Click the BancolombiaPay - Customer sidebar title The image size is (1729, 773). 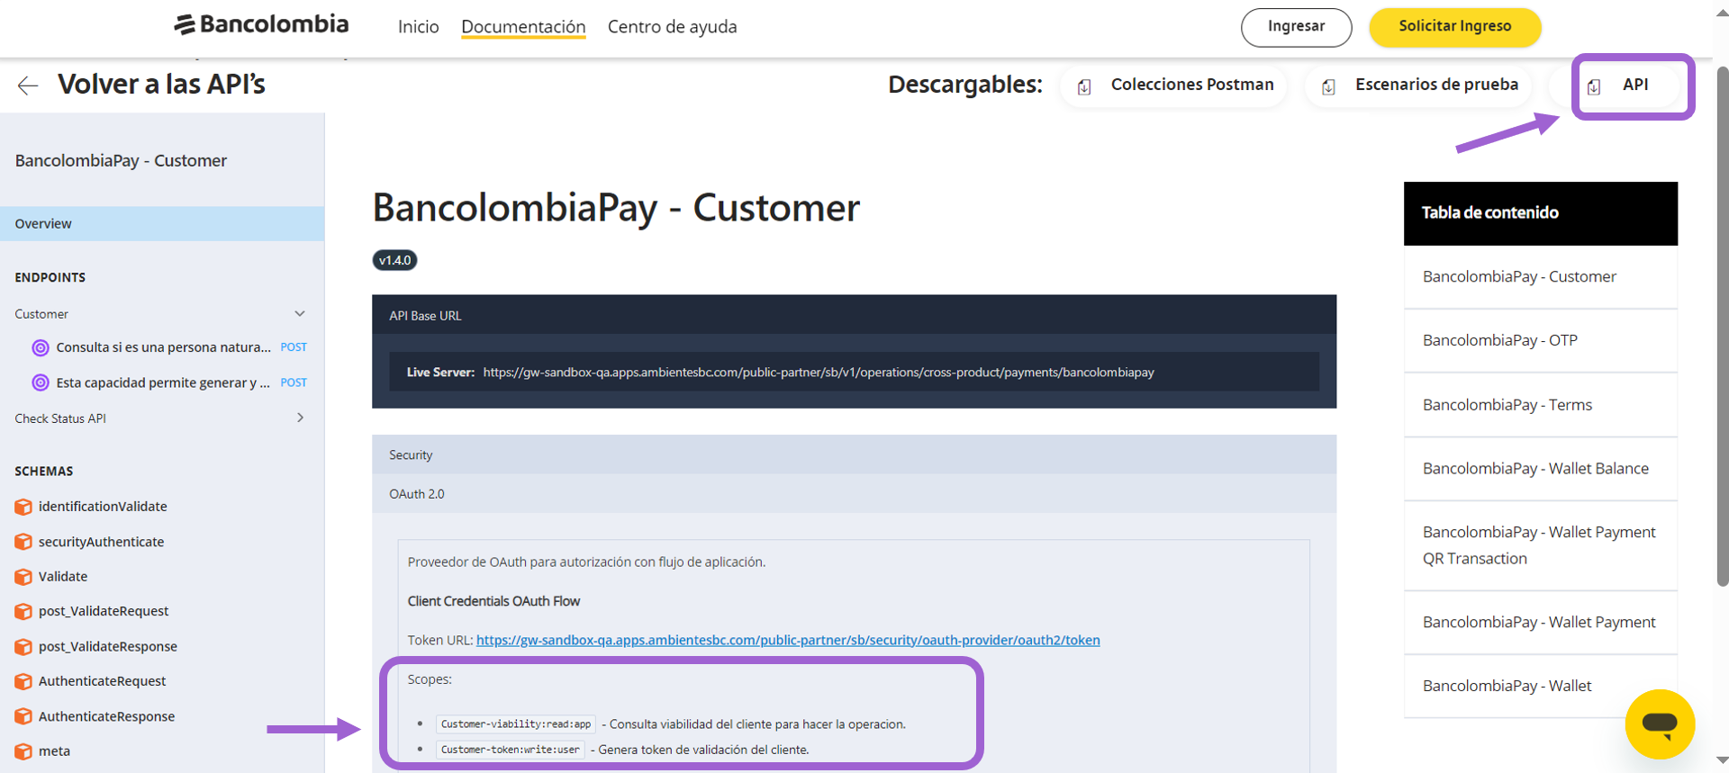click(121, 161)
